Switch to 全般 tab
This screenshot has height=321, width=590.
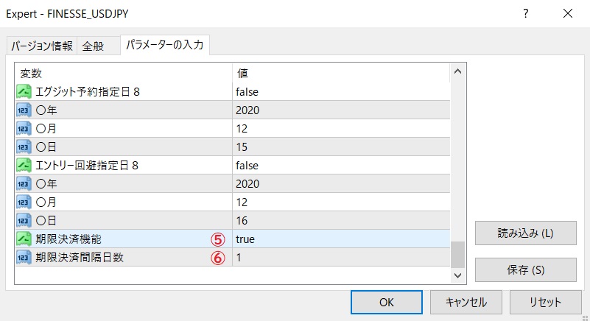coord(94,46)
